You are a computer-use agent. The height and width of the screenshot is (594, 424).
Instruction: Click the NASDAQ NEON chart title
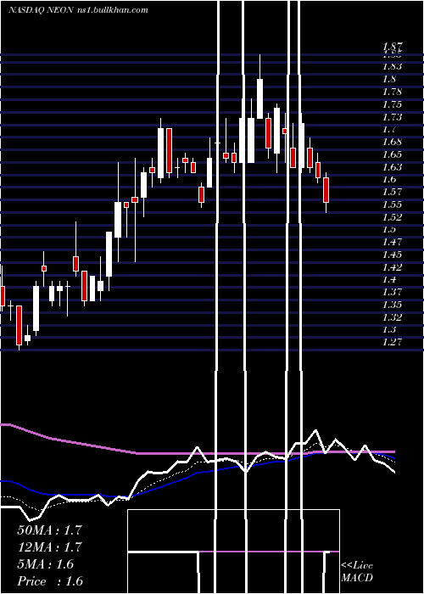(x=41, y=10)
